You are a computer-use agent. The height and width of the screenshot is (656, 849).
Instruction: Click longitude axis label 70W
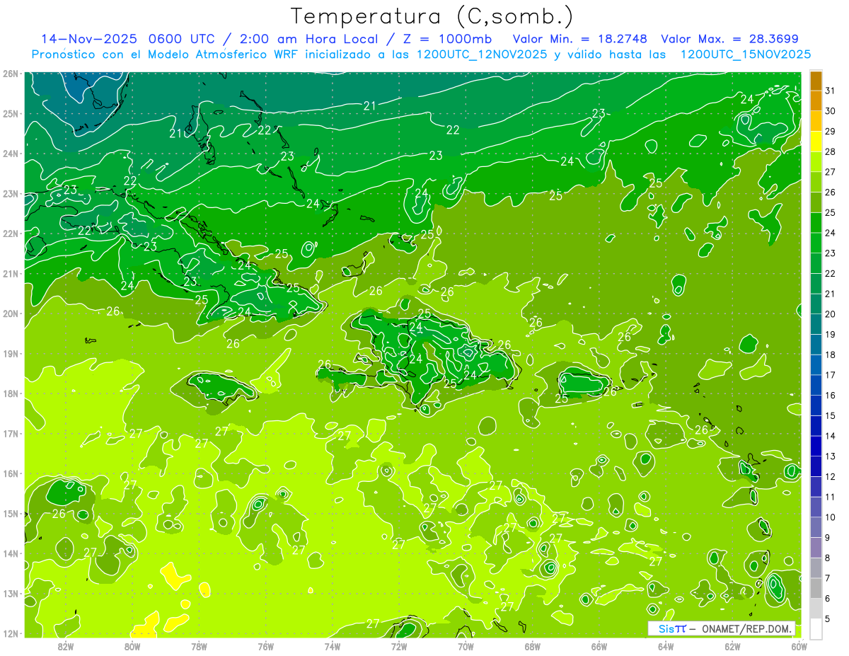(466, 647)
